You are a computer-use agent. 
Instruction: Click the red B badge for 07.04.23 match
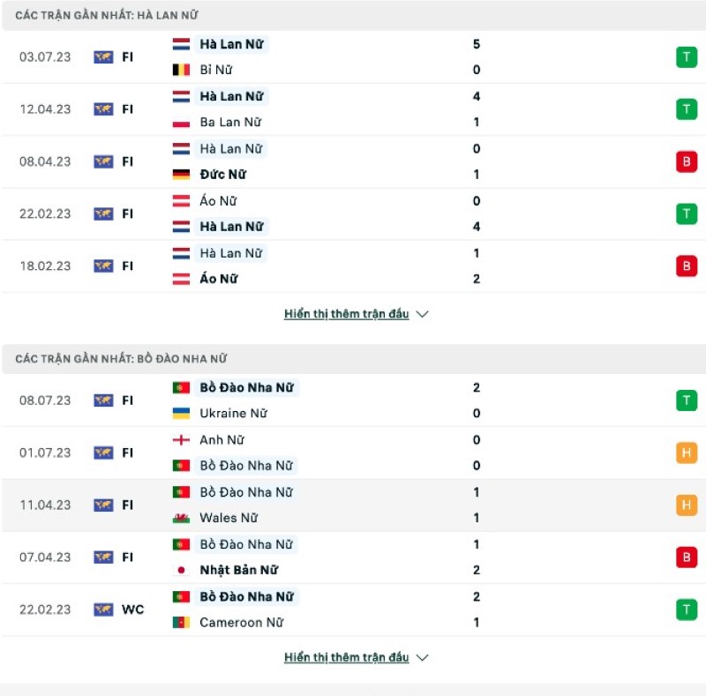point(686,557)
